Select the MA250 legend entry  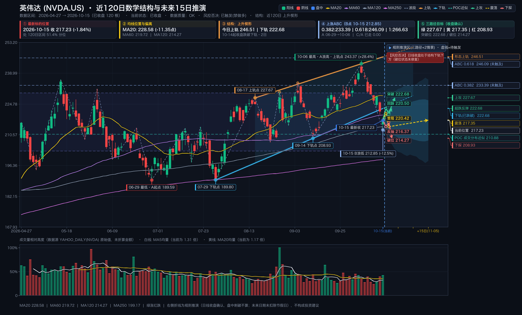[x=392, y=8]
